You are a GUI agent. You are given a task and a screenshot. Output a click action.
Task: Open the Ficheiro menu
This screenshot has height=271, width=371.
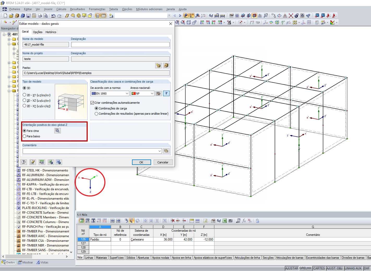click(x=15, y=9)
